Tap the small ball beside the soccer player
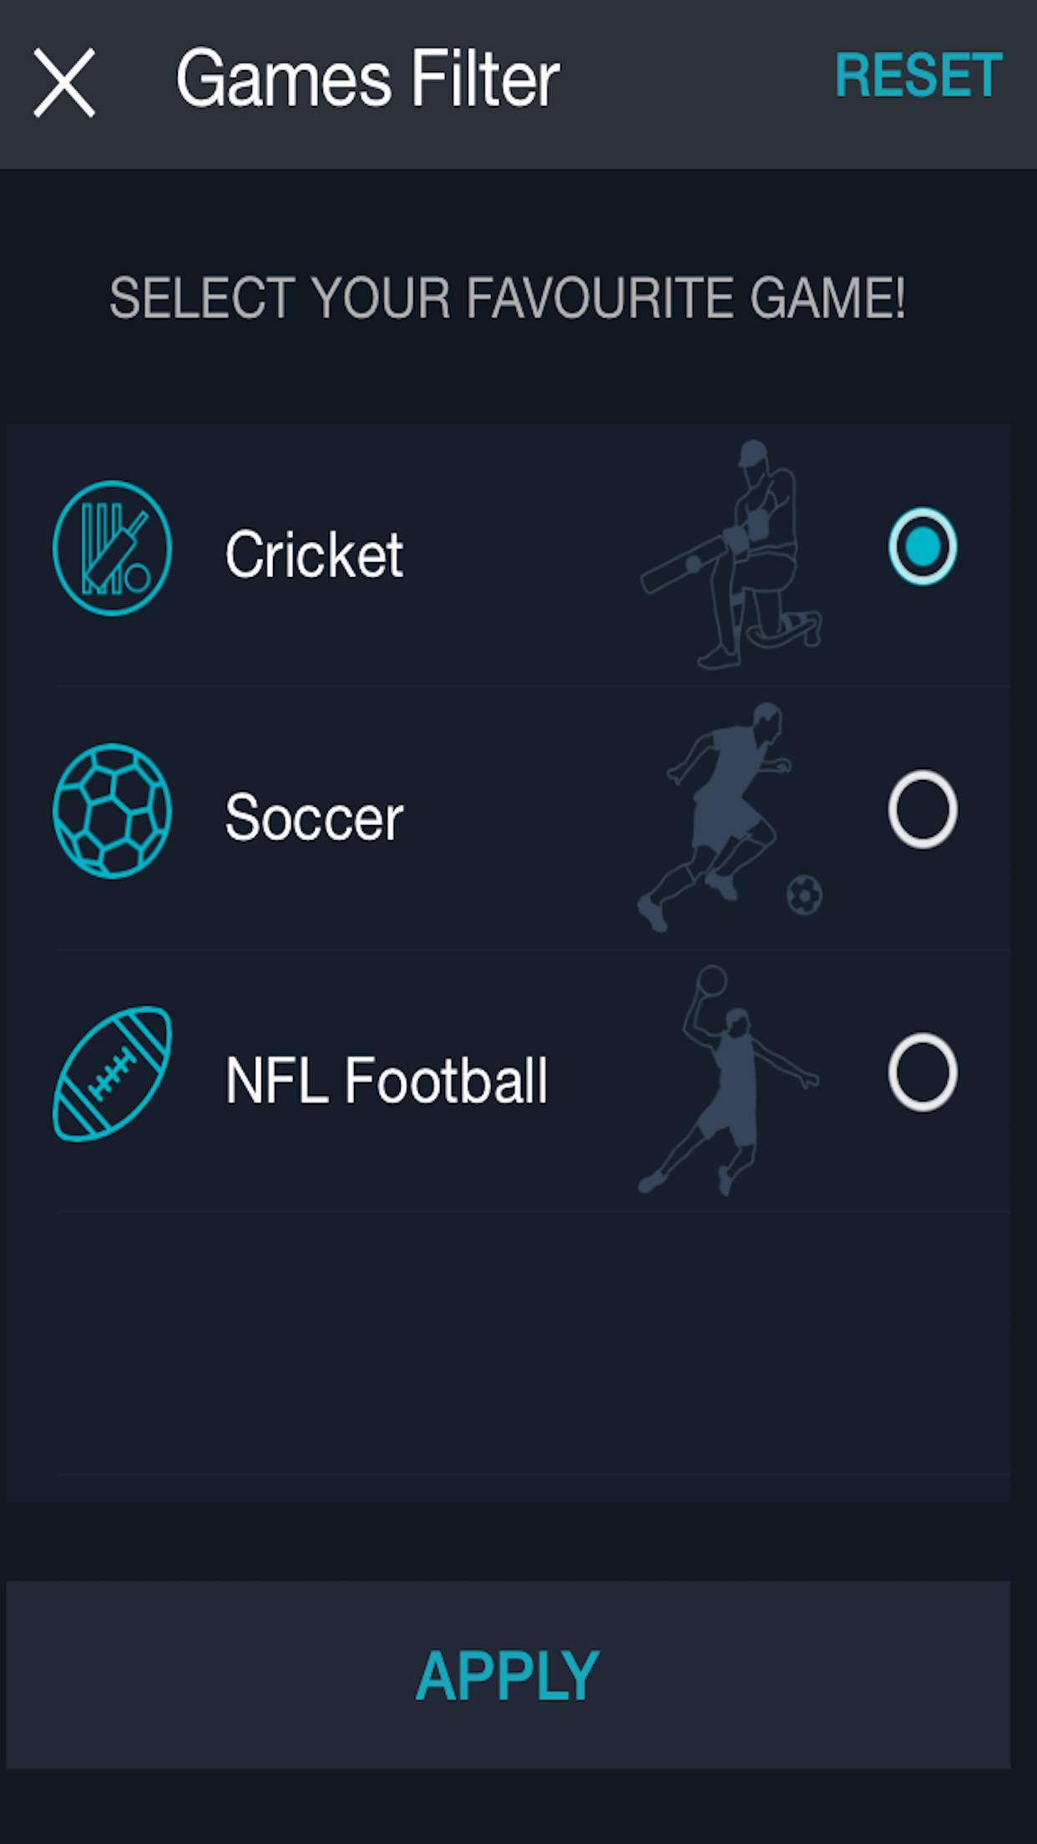This screenshot has height=1844, width=1037. (804, 895)
